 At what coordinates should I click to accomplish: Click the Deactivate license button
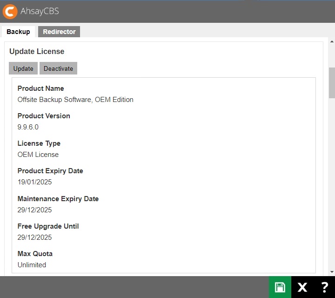[x=58, y=68]
